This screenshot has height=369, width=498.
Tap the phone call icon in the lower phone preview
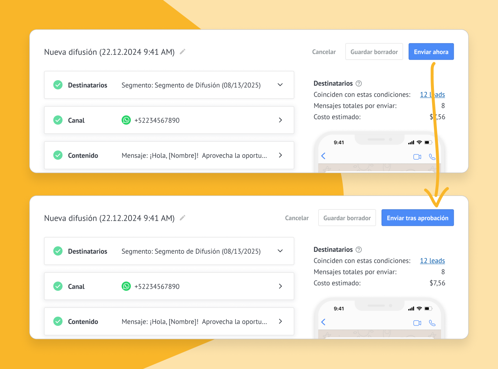click(432, 323)
